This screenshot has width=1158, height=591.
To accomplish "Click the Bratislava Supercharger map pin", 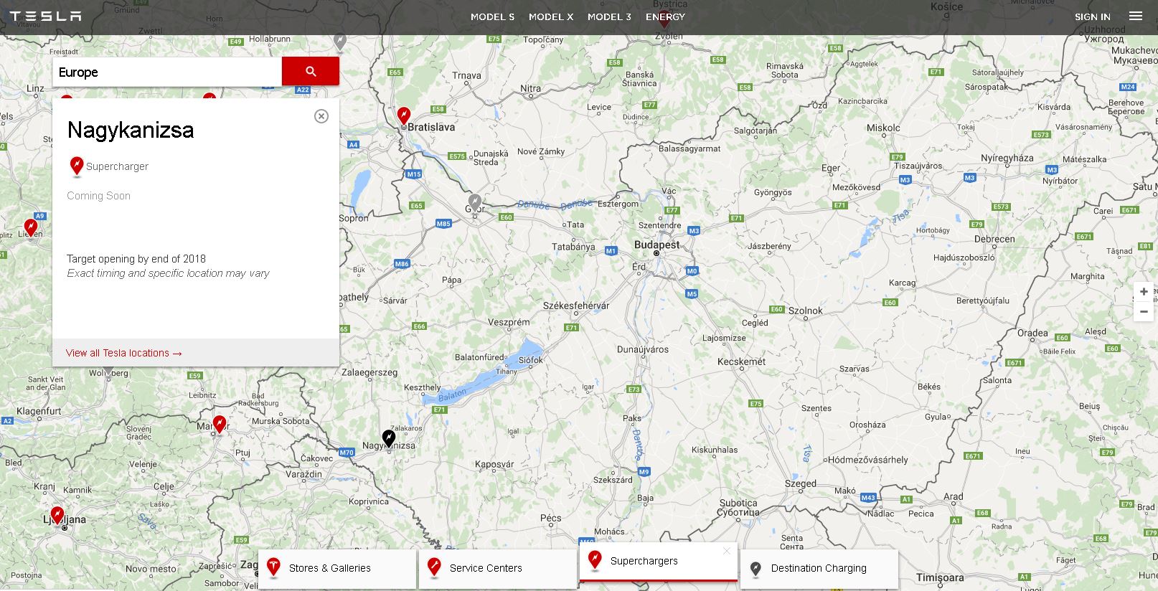I will pyautogui.click(x=404, y=115).
